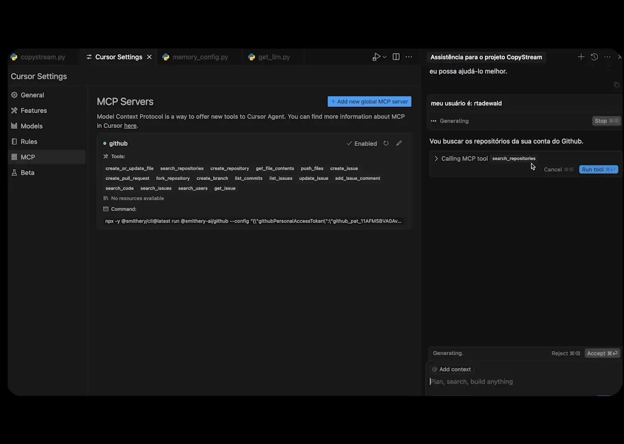Click the push_files tool chip
This screenshot has height=444, width=624.
(312, 169)
